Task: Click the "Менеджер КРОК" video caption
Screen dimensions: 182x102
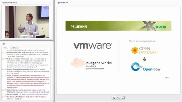Action: click(26, 36)
